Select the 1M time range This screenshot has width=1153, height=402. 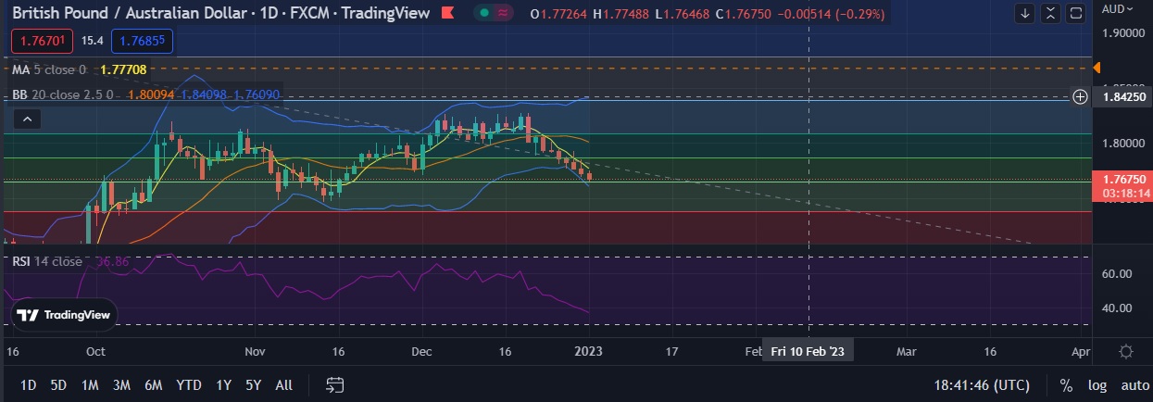(90, 384)
